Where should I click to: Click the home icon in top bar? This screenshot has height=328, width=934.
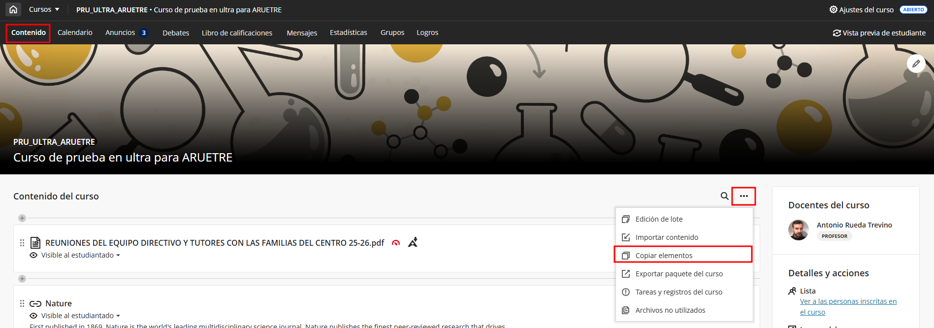pos(13,9)
